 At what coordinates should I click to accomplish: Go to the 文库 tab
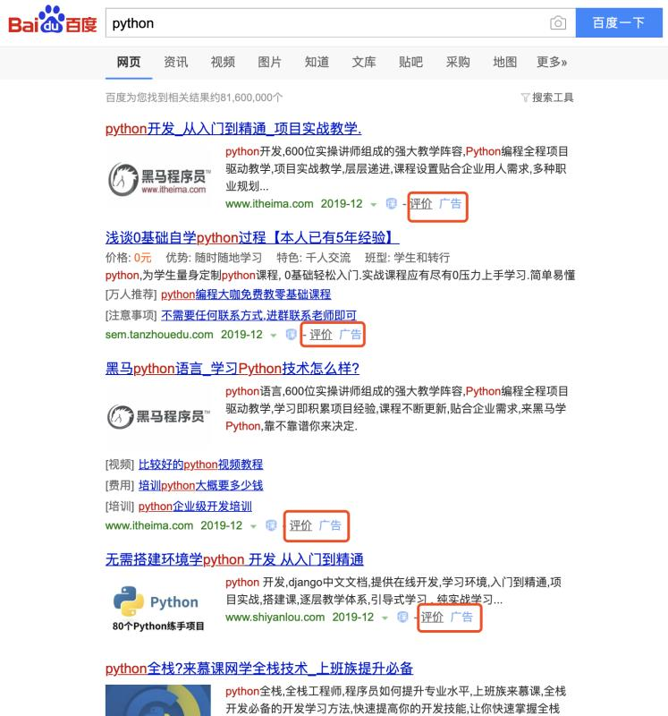click(364, 62)
